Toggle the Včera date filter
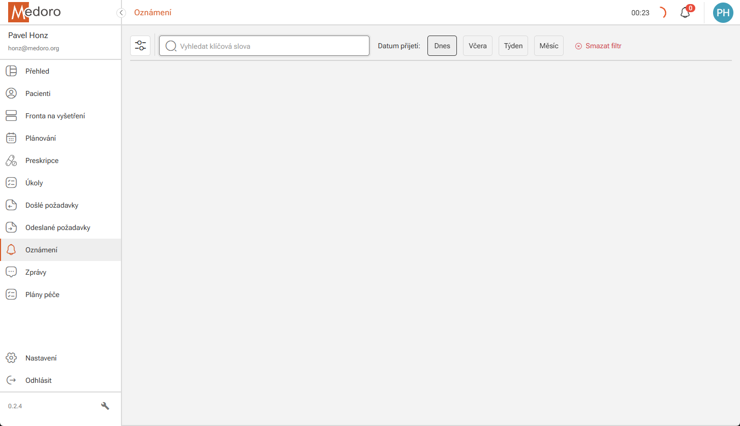 pos(477,46)
